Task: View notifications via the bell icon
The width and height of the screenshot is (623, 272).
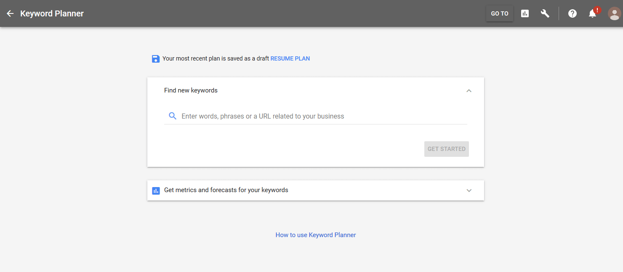Action: coord(592,14)
